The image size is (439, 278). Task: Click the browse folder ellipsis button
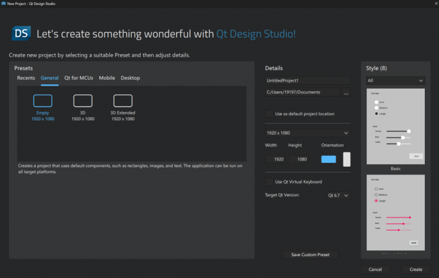[x=346, y=93]
